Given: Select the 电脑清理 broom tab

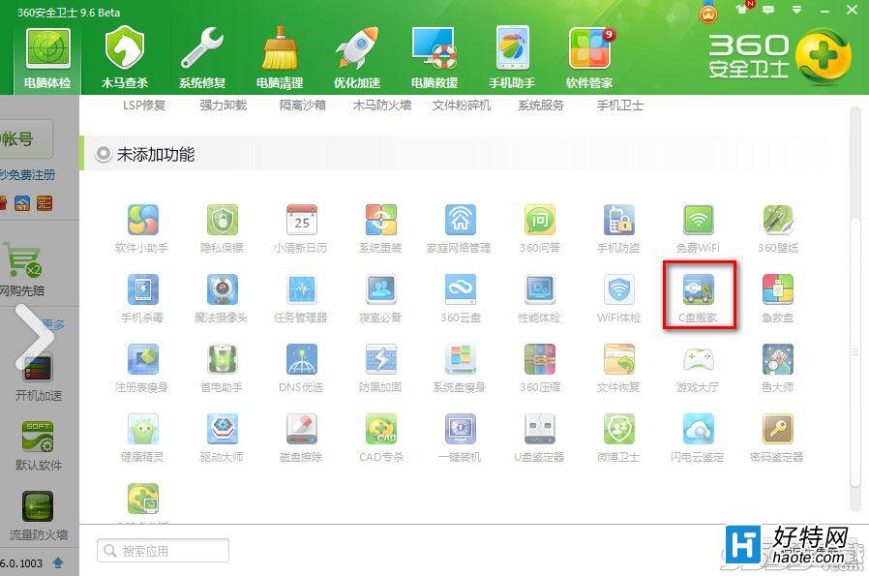Looking at the screenshot, I should click(x=280, y=59).
